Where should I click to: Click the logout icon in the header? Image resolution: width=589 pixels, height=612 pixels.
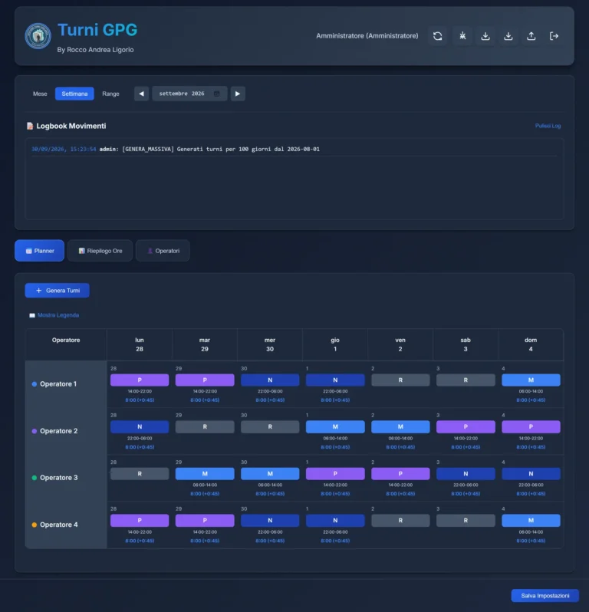click(554, 36)
